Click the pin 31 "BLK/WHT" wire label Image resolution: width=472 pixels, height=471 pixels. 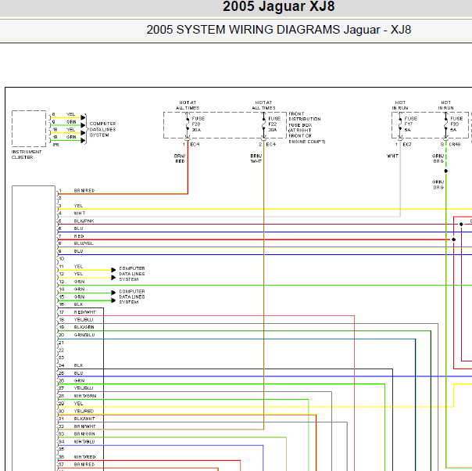pos(84,419)
